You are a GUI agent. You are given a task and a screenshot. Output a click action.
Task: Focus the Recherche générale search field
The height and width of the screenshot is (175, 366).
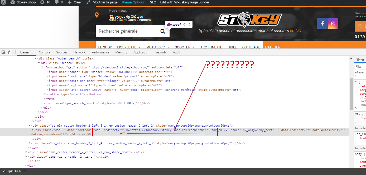click(x=126, y=31)
